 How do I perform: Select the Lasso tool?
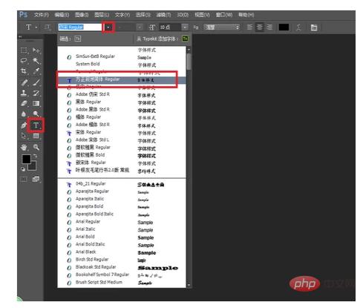point(24,61)
